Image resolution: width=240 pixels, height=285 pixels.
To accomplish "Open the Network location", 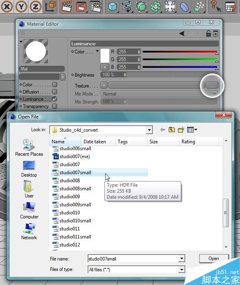I will click(29, 231).
